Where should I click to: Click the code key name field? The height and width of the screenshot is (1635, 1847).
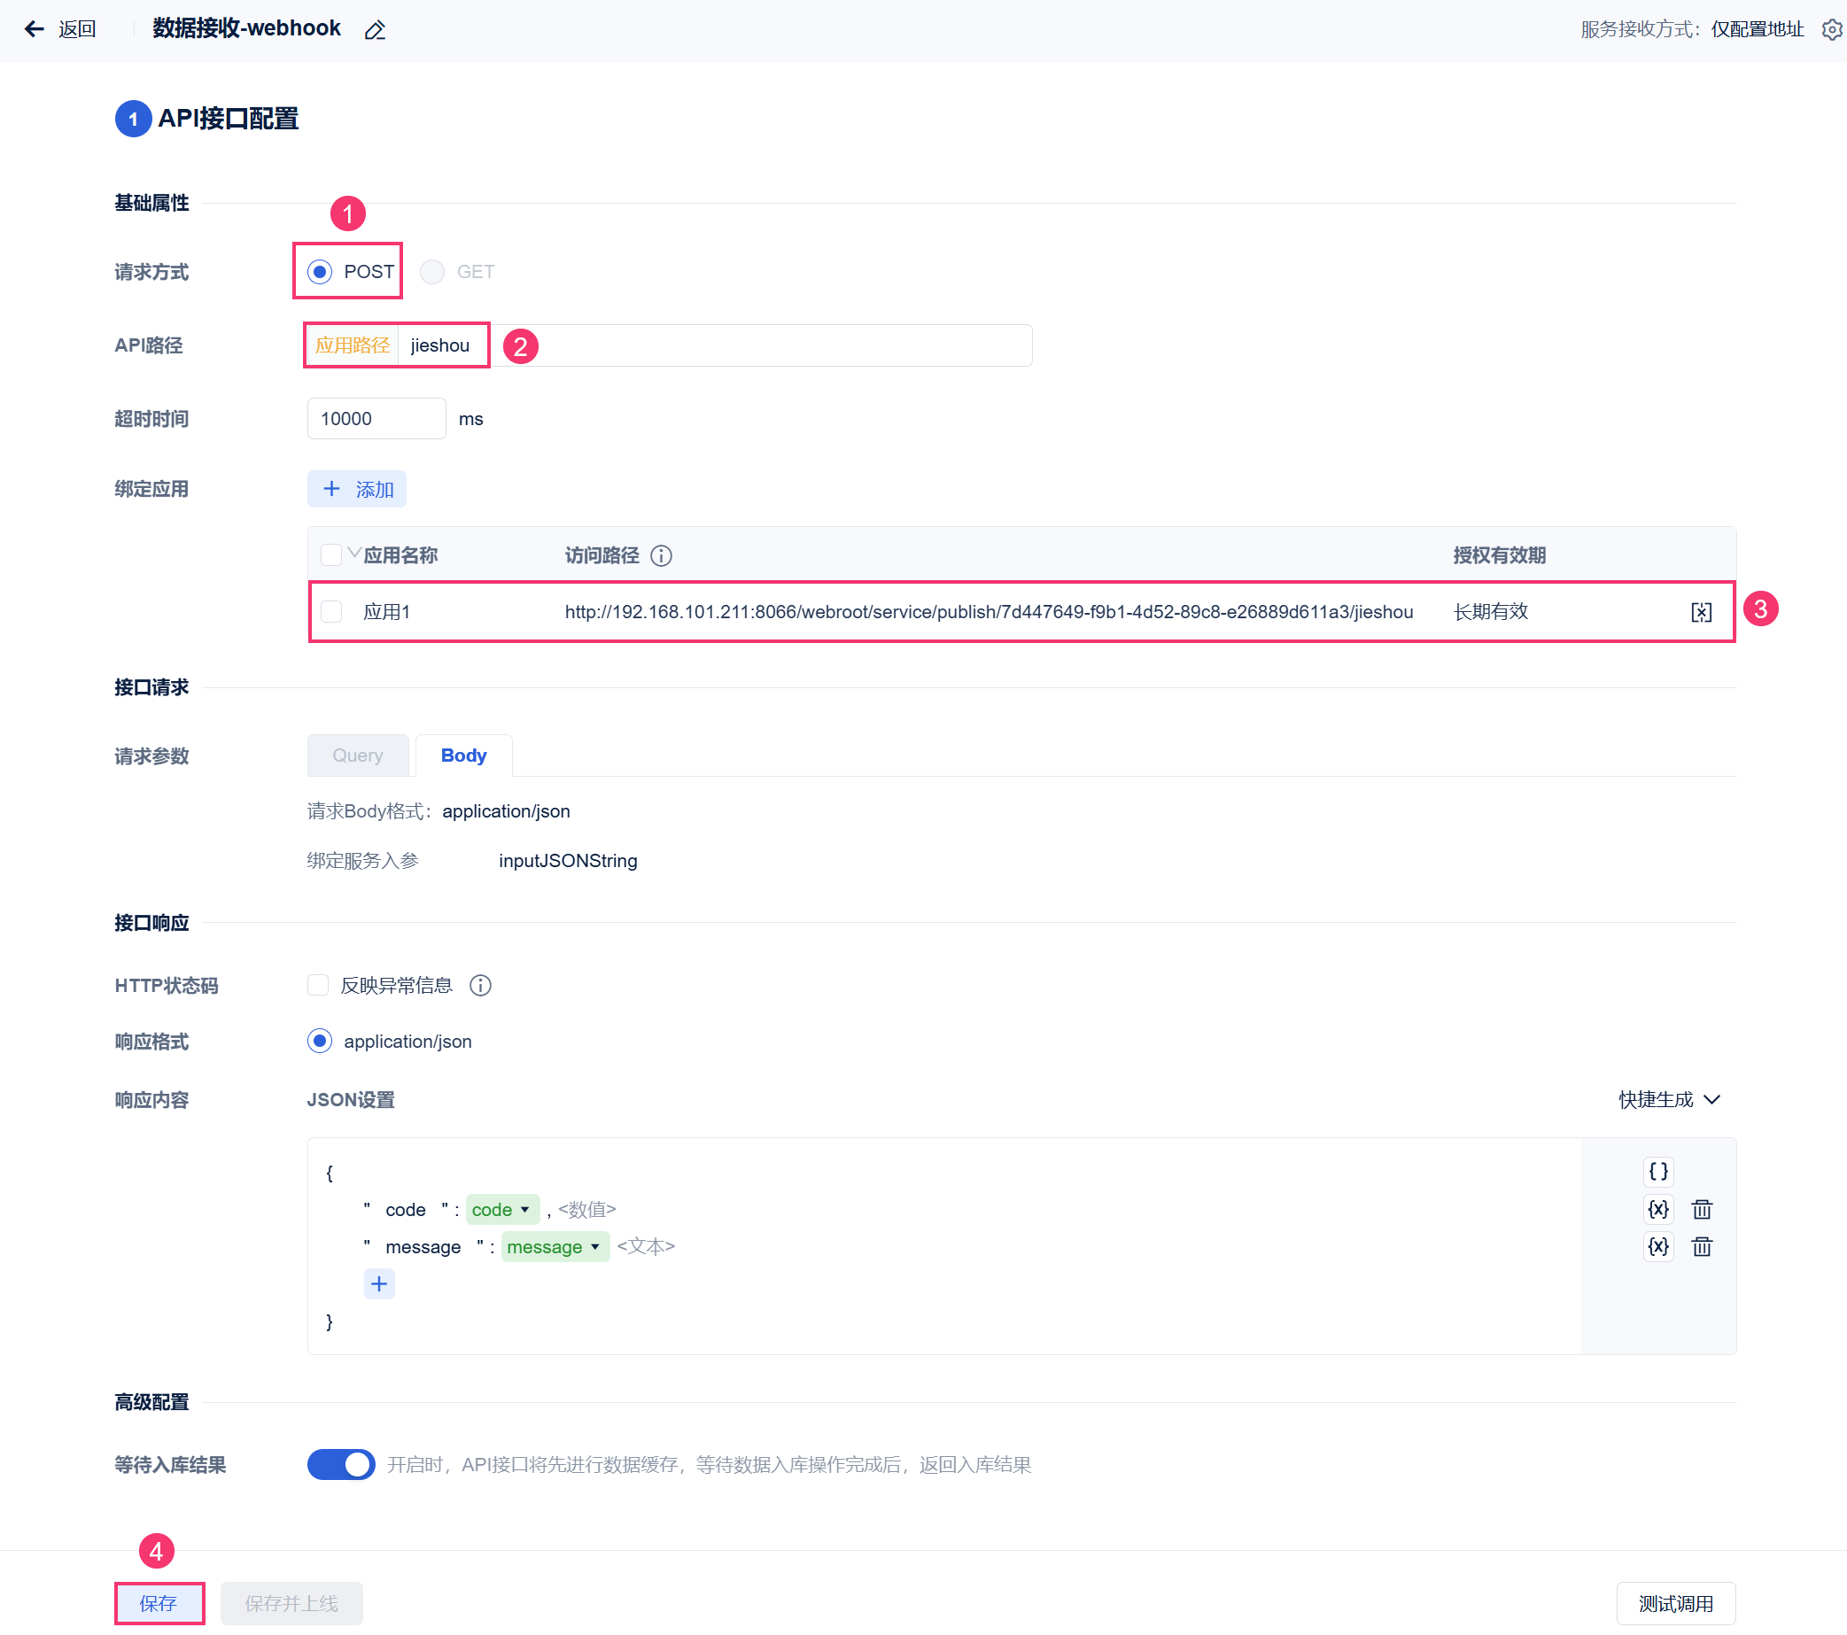pos(406,1211)
